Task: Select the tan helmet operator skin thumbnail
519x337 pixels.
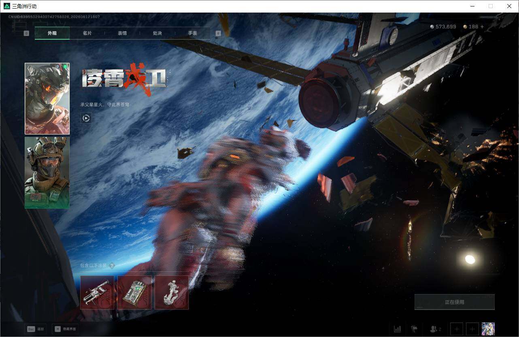Action: (47, 173)
